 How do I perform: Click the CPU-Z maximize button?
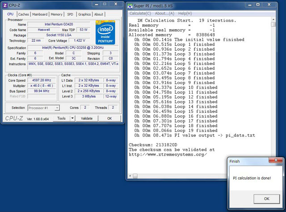(105, 4)
